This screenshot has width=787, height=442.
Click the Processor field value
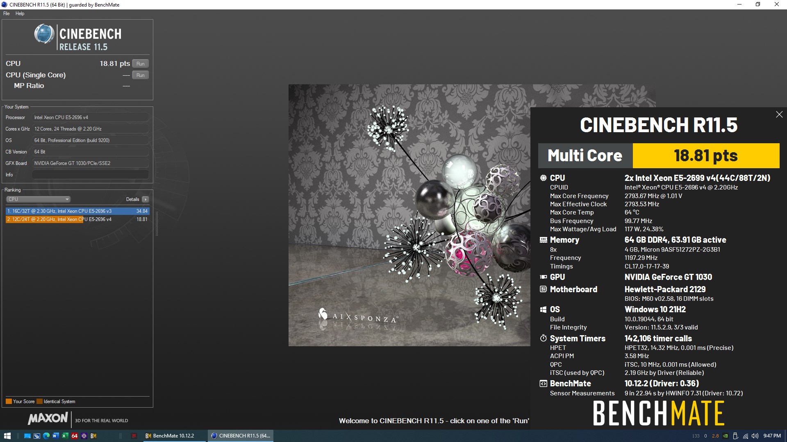pyautogui.click(x=91, y=117)
